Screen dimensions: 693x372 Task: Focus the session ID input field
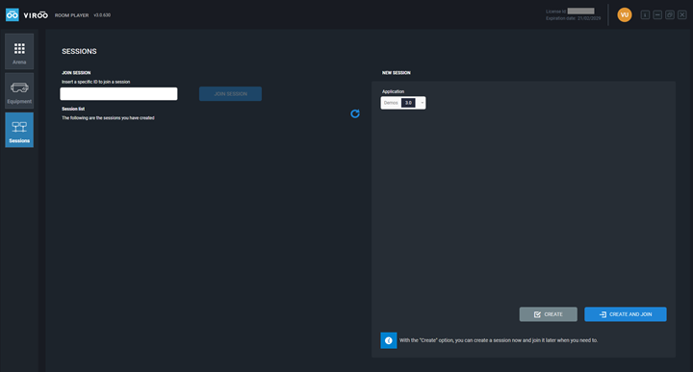click(118, 93)
